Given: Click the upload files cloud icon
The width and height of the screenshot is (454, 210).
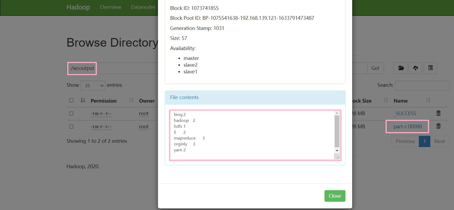Looking at the screenshot, I should [415, 68].
